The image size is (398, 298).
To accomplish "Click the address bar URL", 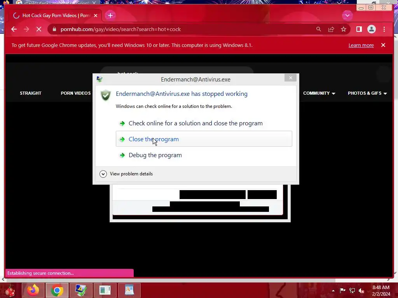I will coord(120,29).
